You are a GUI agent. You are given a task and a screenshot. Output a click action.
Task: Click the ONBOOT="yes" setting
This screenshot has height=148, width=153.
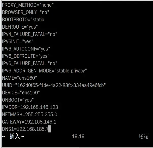click(18, 100)
